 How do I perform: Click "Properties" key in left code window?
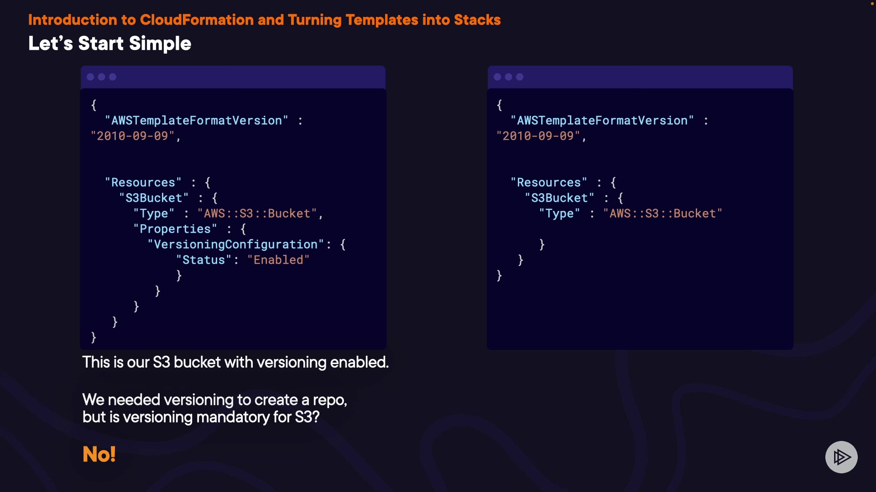click(175, 229)
